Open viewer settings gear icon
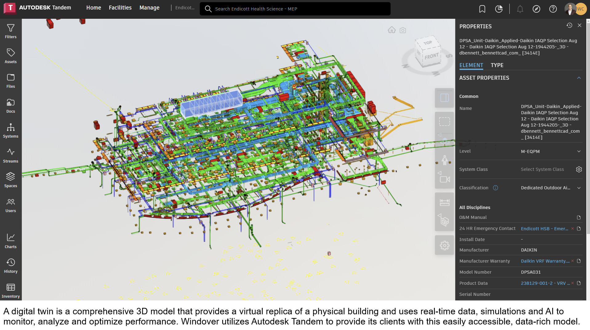The image size is (590, 330). click(x=444, y=245)
